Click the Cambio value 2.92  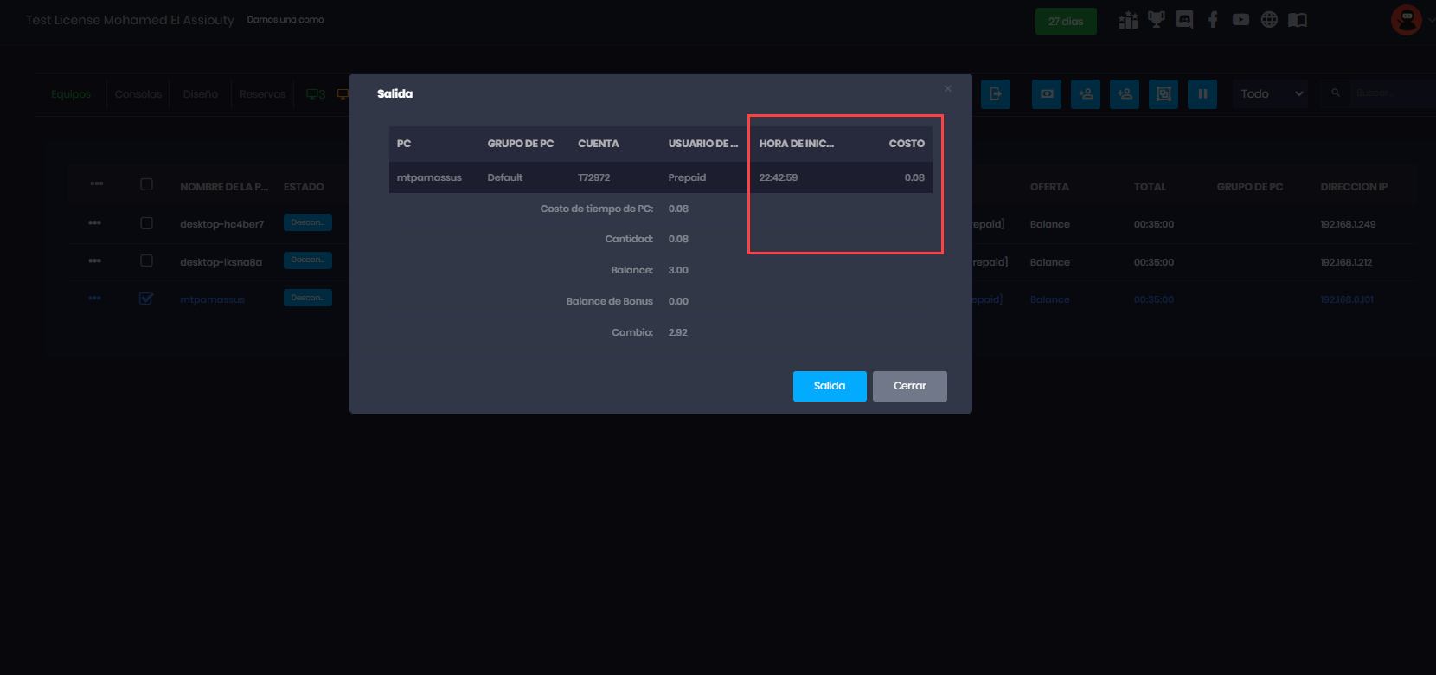pyautogui.click(x=678, y=332)
